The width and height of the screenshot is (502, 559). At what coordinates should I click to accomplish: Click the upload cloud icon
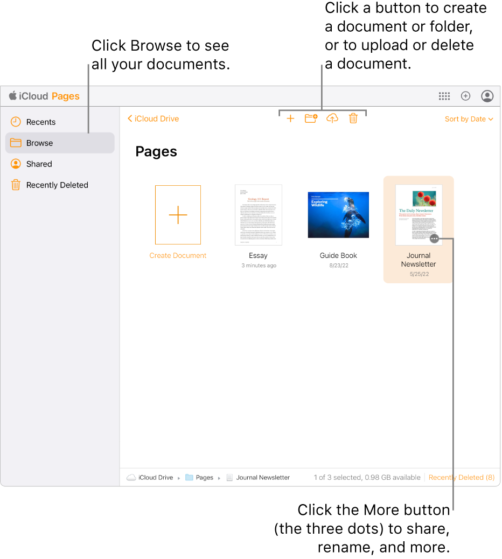pos(332,118)
